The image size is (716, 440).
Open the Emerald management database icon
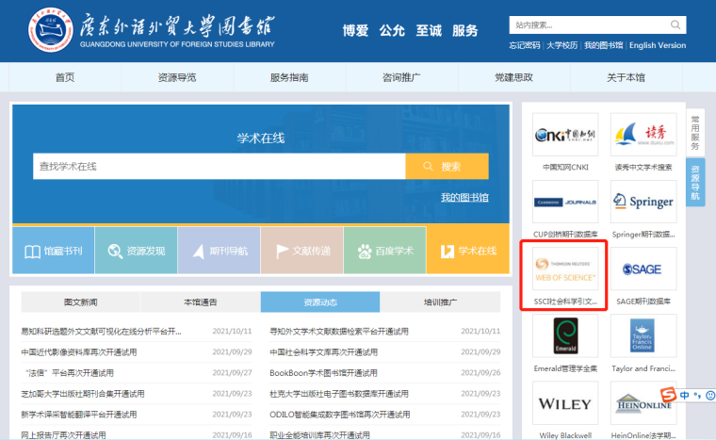point(564,334)
